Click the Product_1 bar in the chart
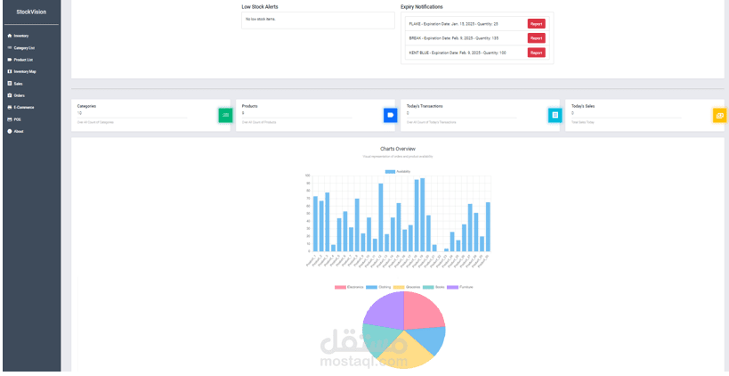The image size is (729, 376). 315,224
